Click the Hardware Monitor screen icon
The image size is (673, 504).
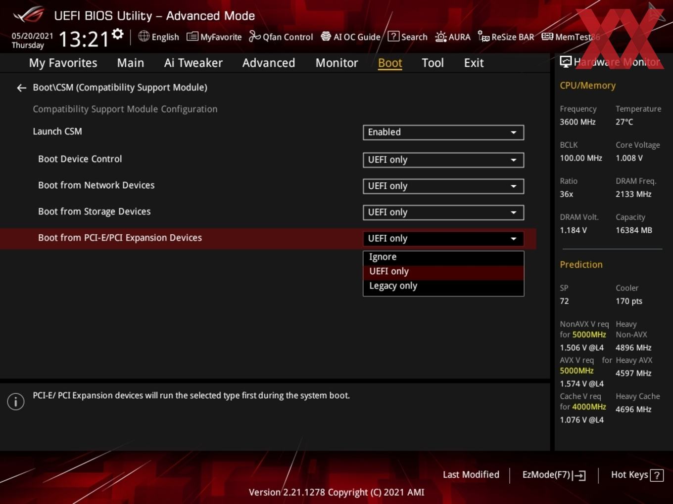point(566,62)
